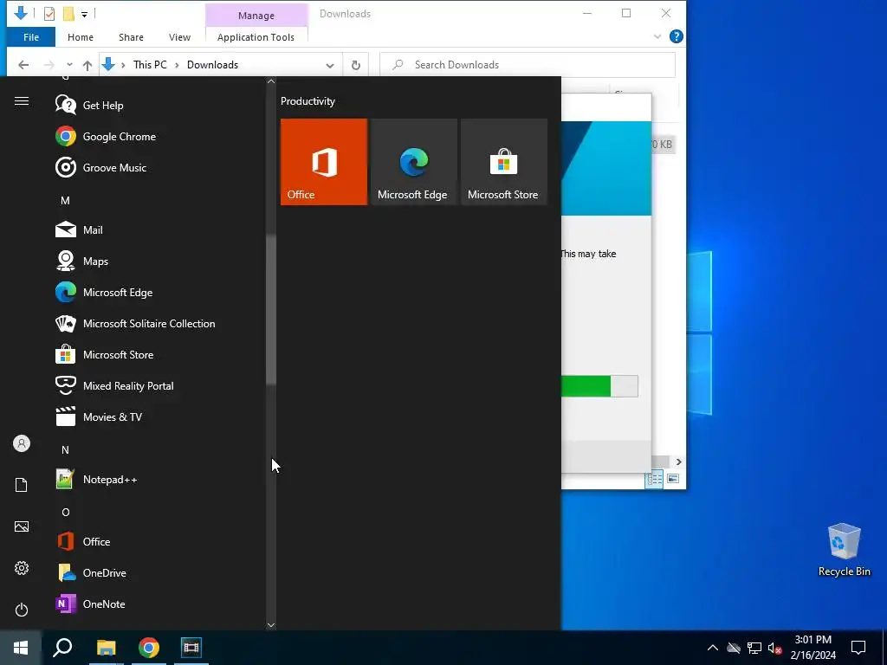This screenshot has height=665, width=887.
Task: Click the Productivity group heading
Action: [308, 101]
